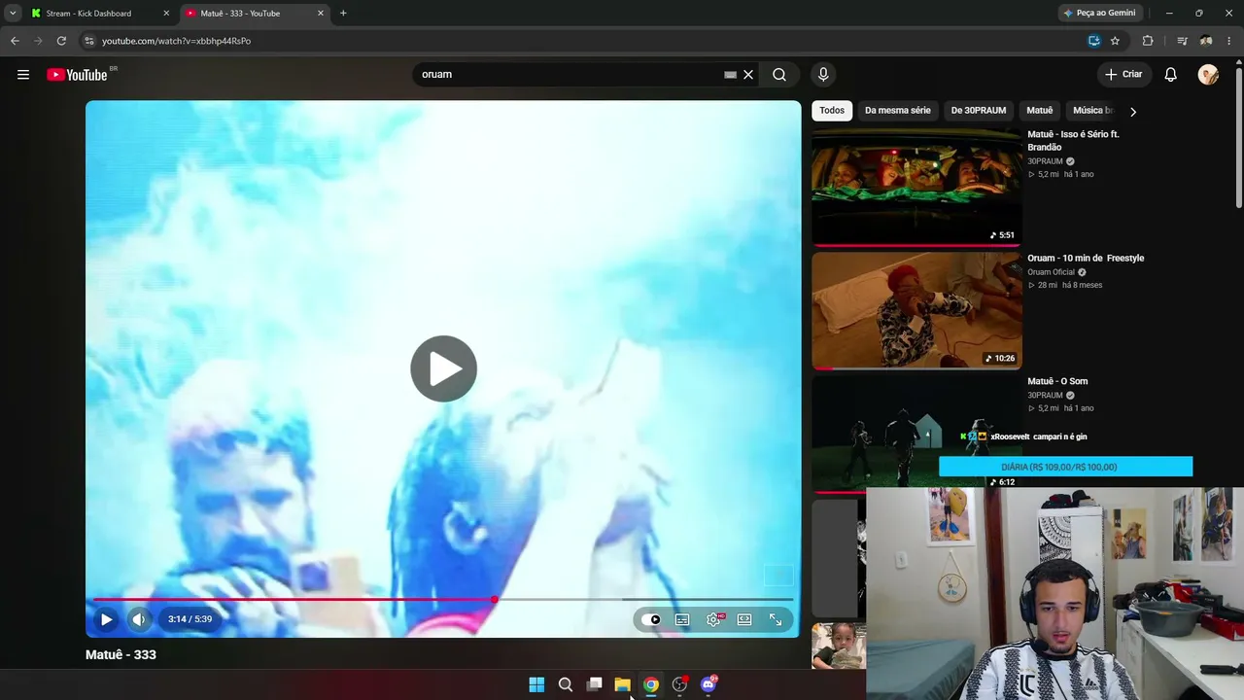Open 'Matuê - Isso é Sério ft. Brandão' title
The image size is (1244, 700).
pyautogui.click(x=1073, y=141)
